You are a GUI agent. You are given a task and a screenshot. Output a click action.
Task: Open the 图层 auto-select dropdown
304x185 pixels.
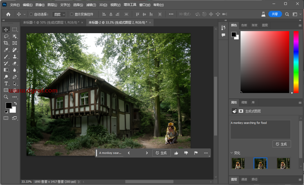[x=59, y=14]
